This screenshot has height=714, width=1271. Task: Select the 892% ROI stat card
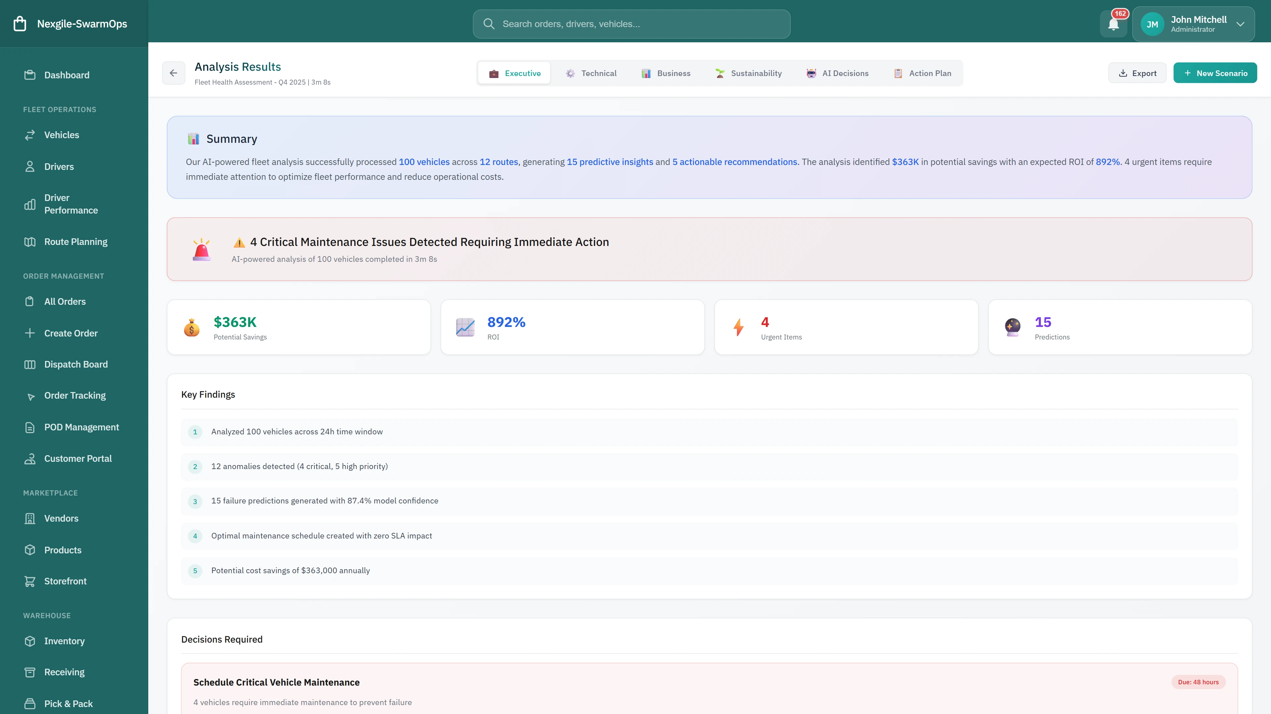tap(572, 327)
